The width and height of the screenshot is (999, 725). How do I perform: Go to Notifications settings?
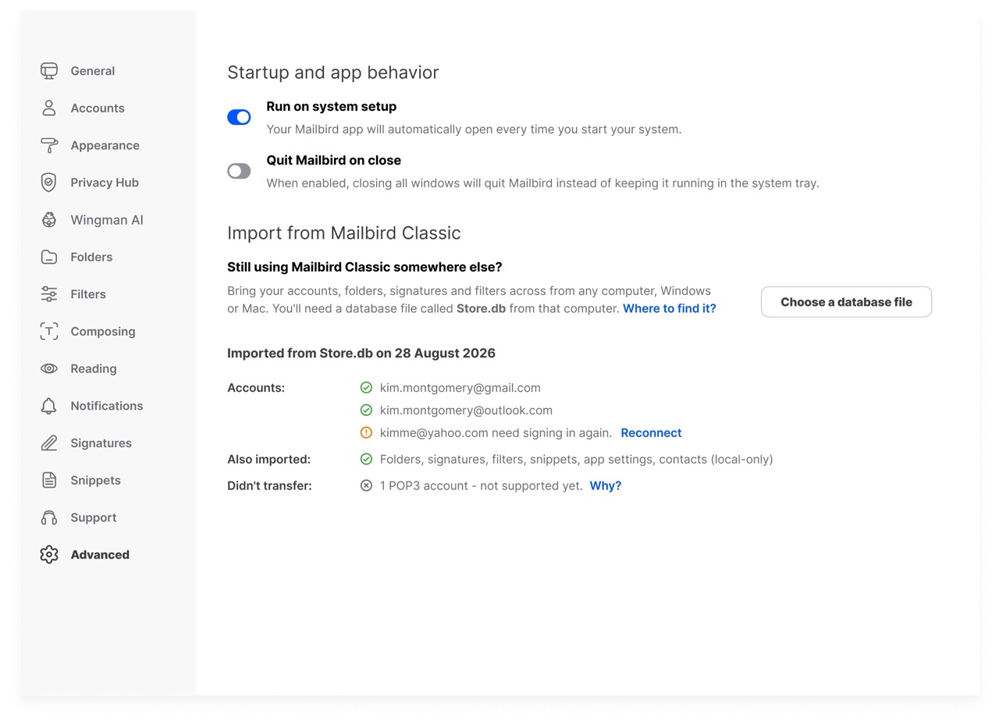pyautogui.click(x=107, y=406)
